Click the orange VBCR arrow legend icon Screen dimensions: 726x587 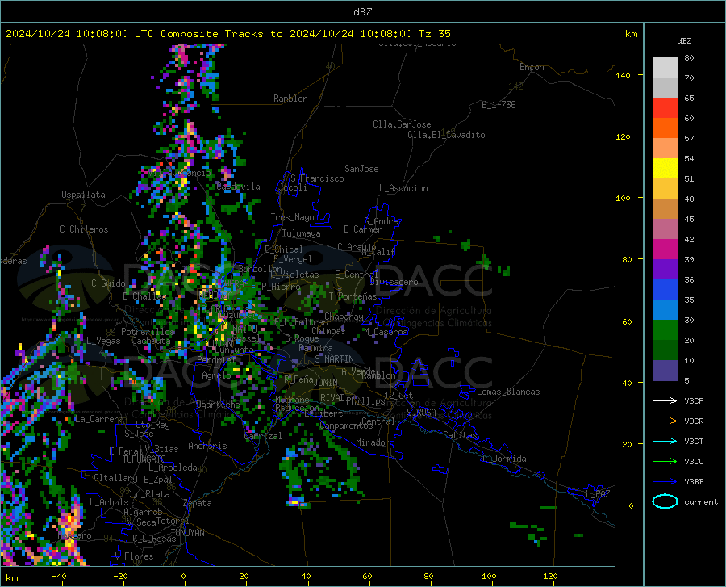pos(665,421)
